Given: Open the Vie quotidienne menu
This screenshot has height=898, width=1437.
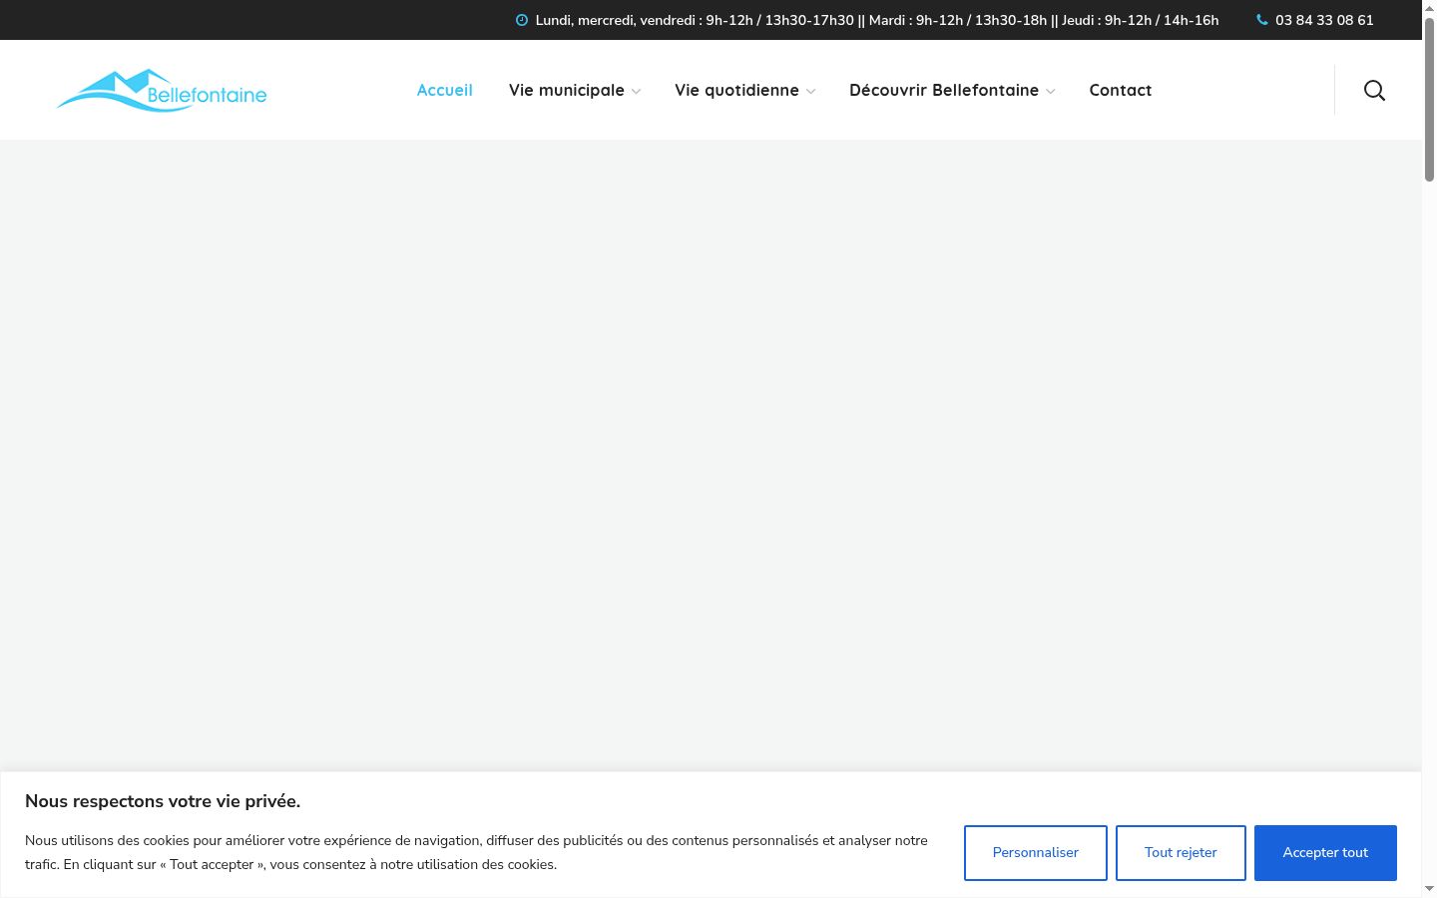Looking at the screenshot, I should pos(736,90).
